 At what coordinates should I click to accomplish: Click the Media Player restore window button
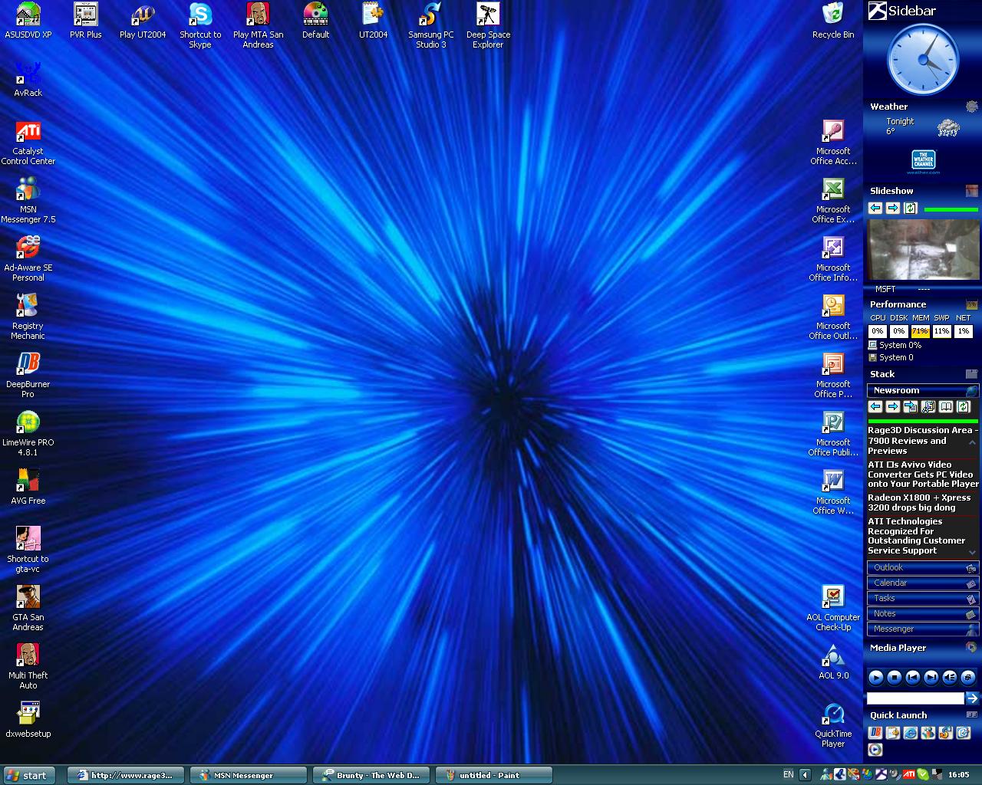click(967, 677)
